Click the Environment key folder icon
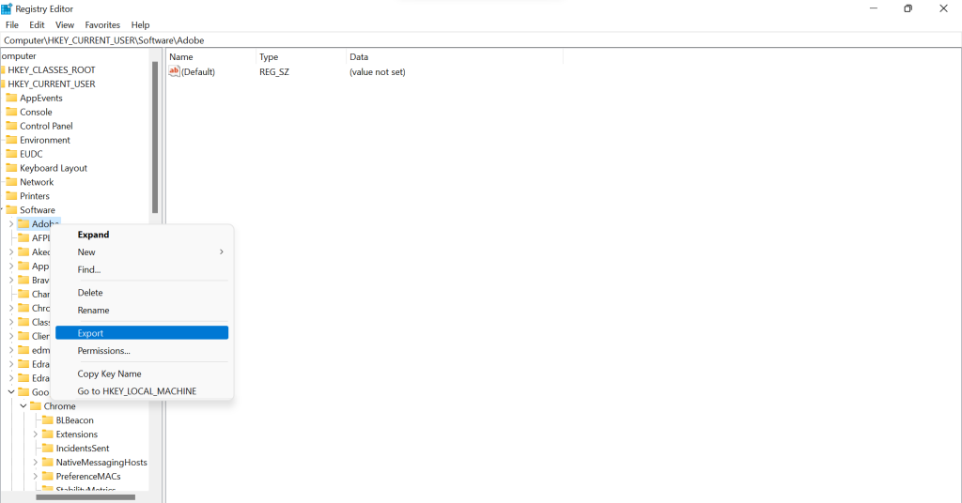 pos(11,140)
